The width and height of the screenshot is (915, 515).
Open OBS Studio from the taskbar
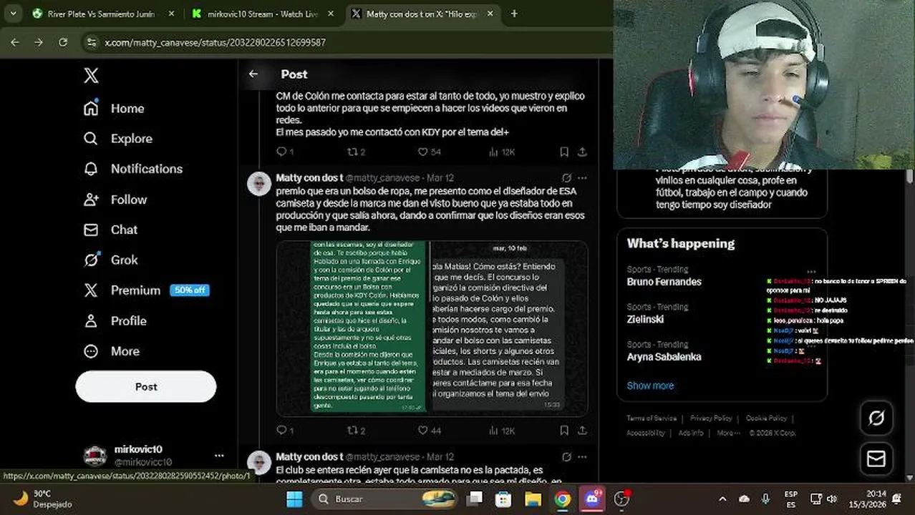[622, 499]
